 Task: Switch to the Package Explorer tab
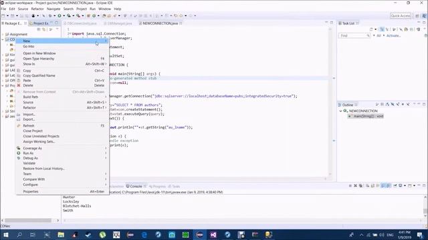13,23
